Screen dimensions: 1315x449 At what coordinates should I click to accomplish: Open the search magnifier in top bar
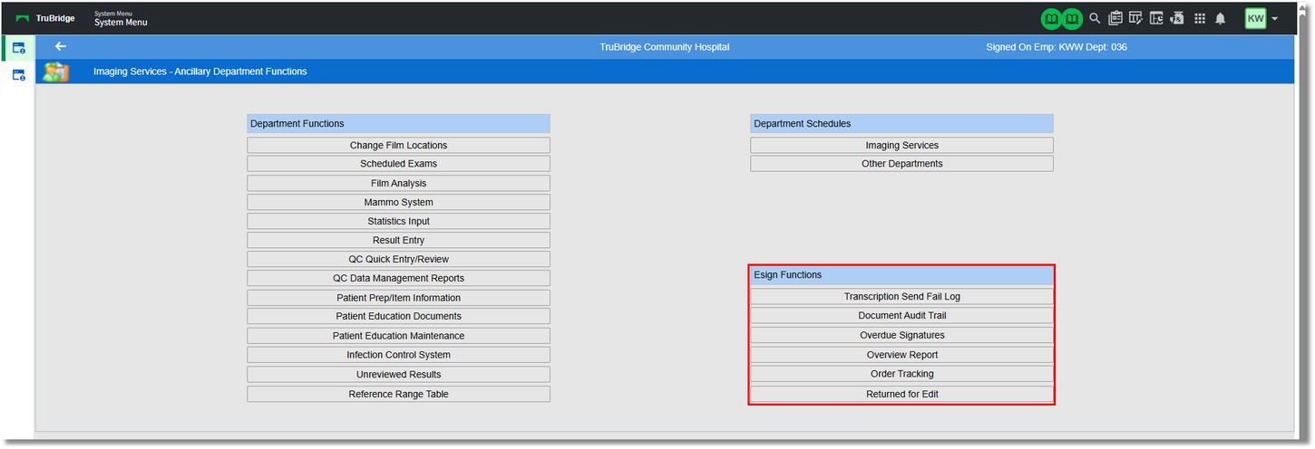pos(1095,18)
